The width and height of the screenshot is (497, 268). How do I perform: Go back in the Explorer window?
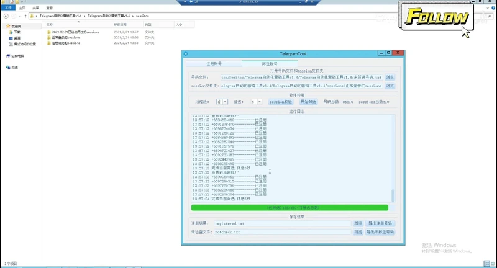[6, 16]
